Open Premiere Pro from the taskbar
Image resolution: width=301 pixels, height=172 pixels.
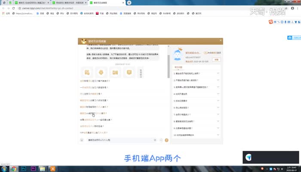(x=33, y=169)
